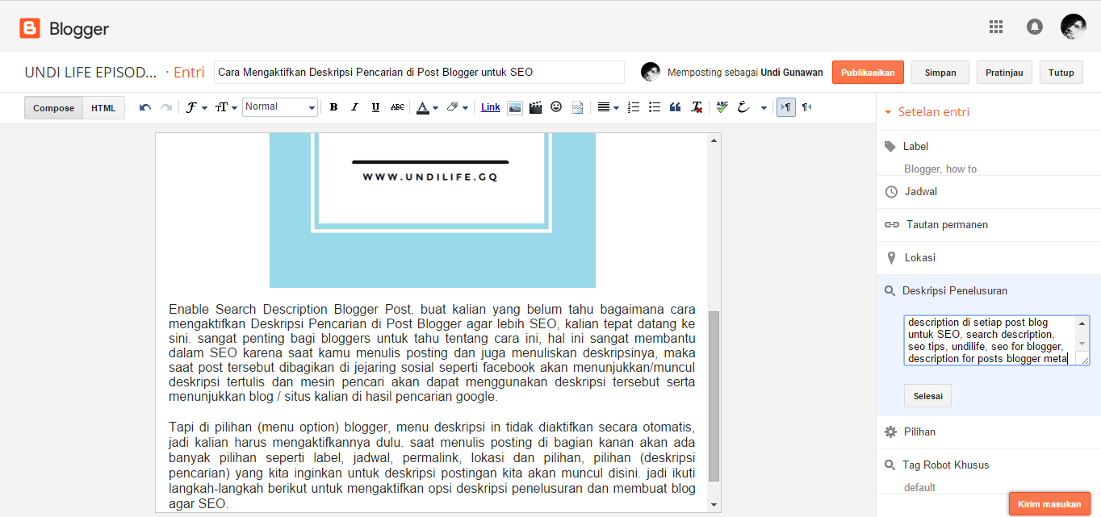
Task: Add a hyperlink with the Link button
Action: pos(491,107)
